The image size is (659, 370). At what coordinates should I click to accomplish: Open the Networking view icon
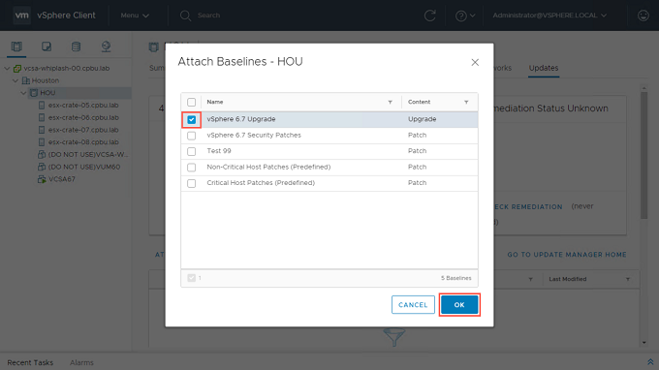106,46
